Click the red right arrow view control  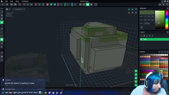click(x=136, y=13)
